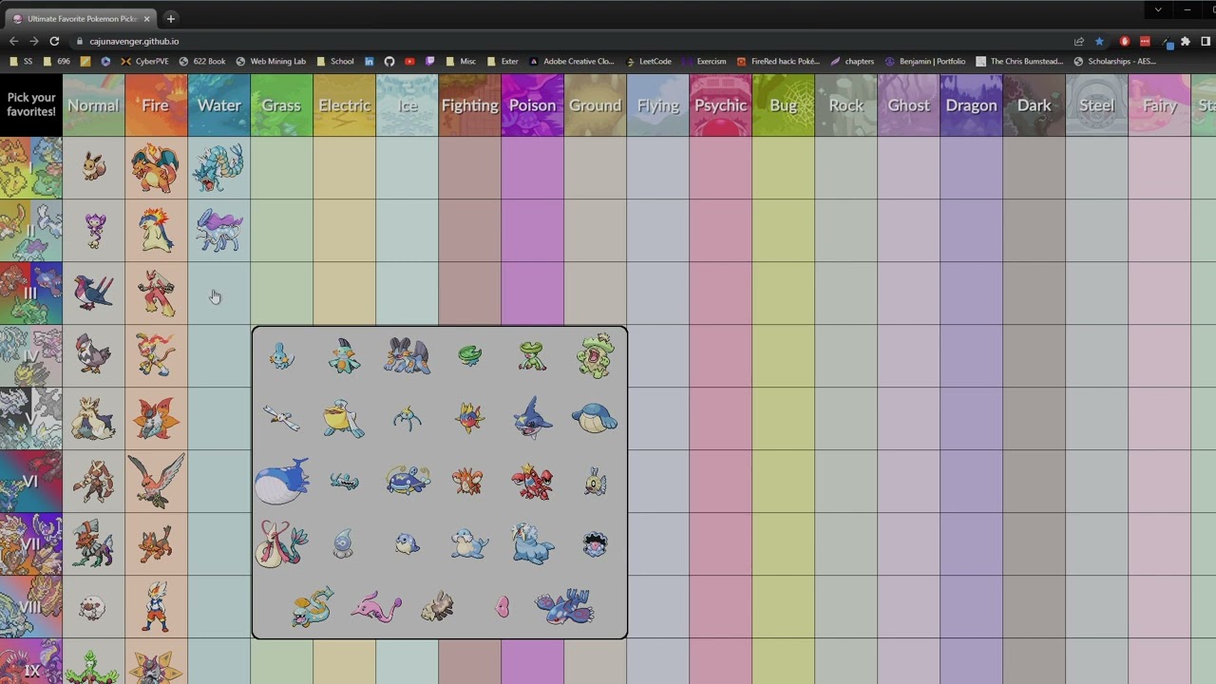Choose Wailmer from the popup
The width and height of the screenshot is (1216, 684).
595,418
